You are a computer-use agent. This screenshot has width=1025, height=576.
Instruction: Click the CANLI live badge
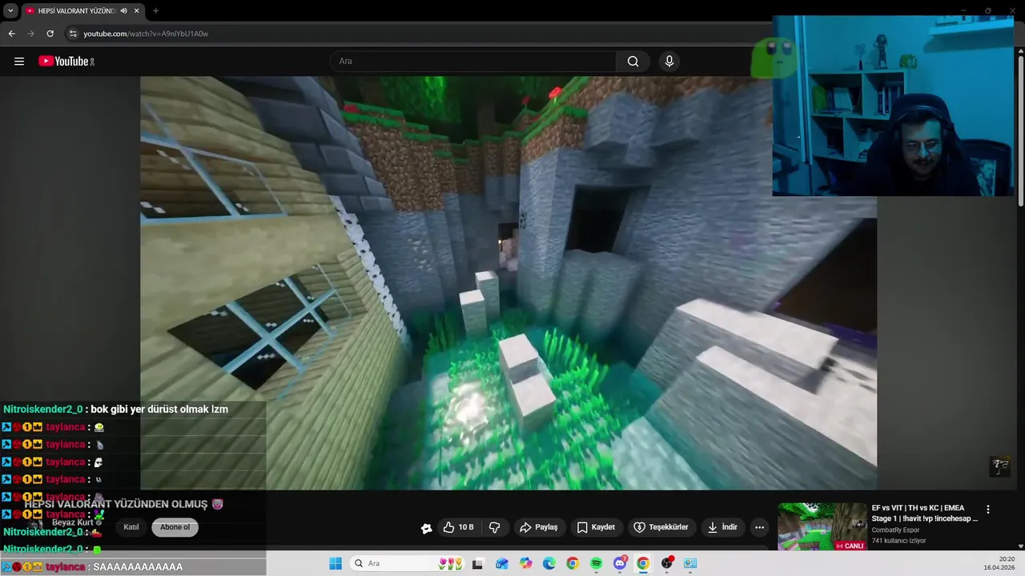pos(850,546)
